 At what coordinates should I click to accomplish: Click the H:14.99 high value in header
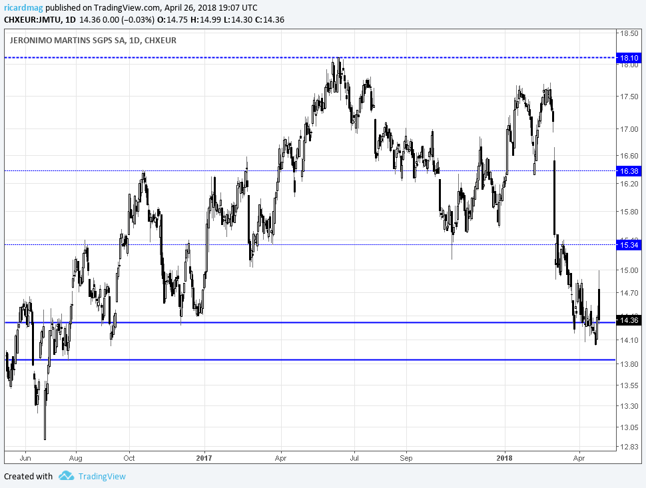tap(206, 20)
